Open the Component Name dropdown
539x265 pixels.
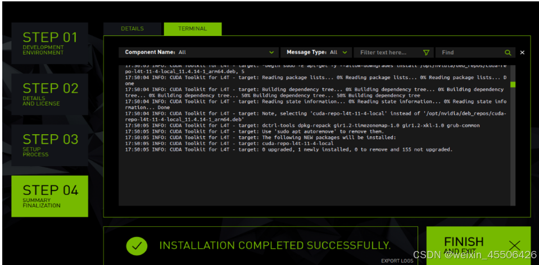click(199, 53)
